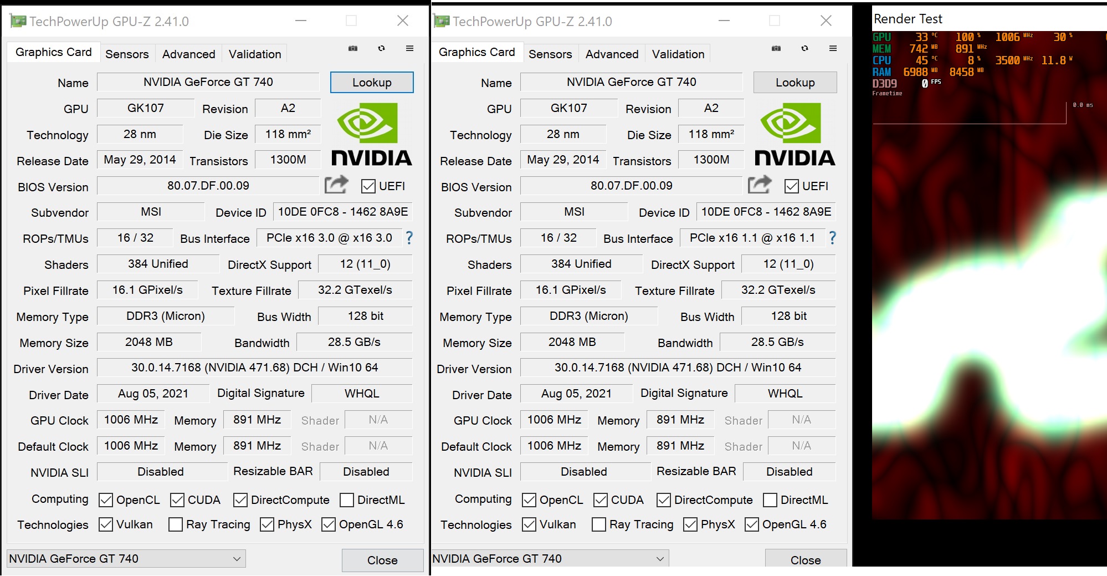
Task: Click the "DDR3 (Micron)" value in right GPU-Z window
Action: (x=589, y=316)
